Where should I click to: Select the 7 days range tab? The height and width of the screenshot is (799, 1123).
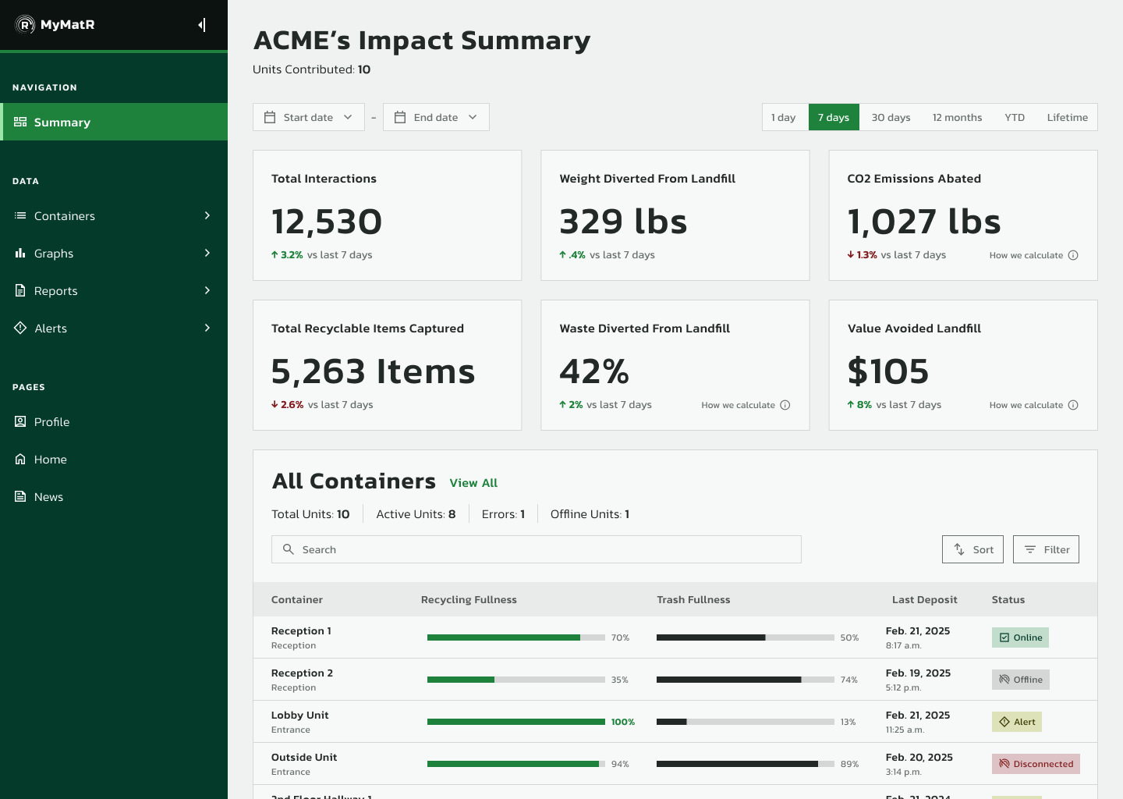pos(834,117)
